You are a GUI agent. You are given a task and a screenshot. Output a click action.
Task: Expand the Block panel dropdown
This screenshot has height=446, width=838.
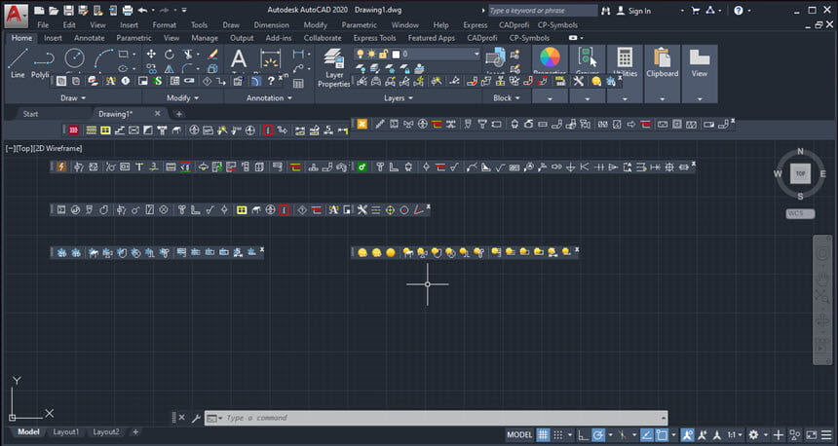pos(507,97)
